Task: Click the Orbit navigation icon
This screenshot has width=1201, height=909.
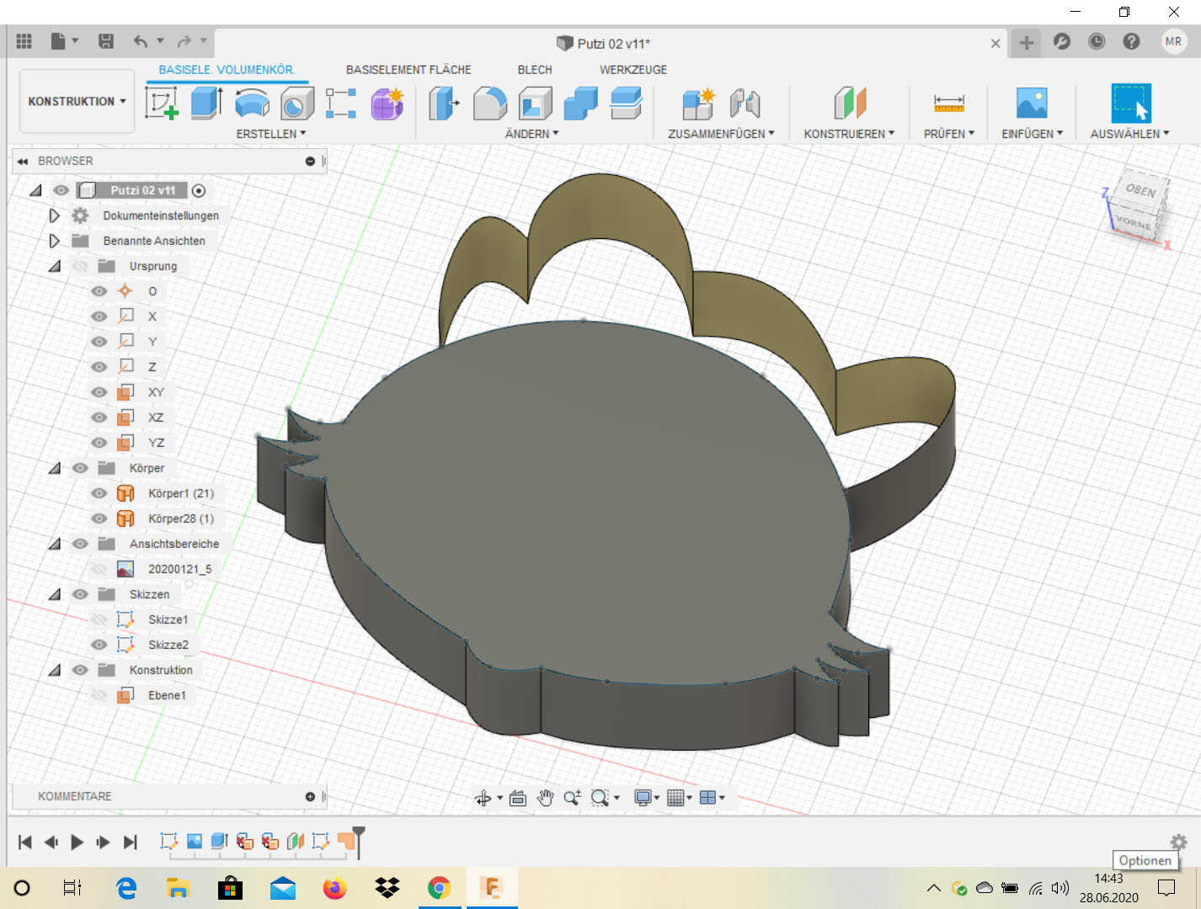Action: pos(483,798)
